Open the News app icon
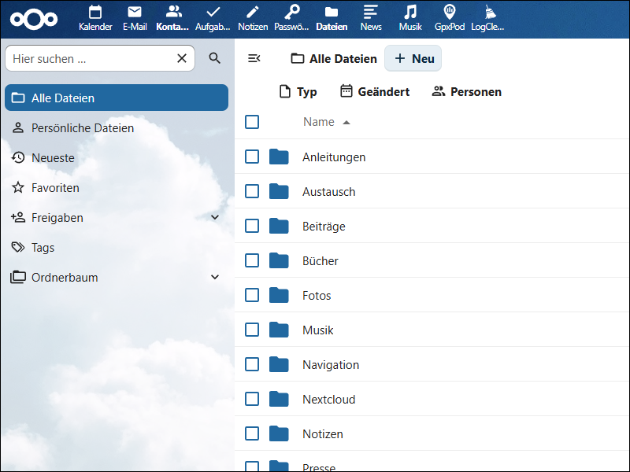 point(371,13)
